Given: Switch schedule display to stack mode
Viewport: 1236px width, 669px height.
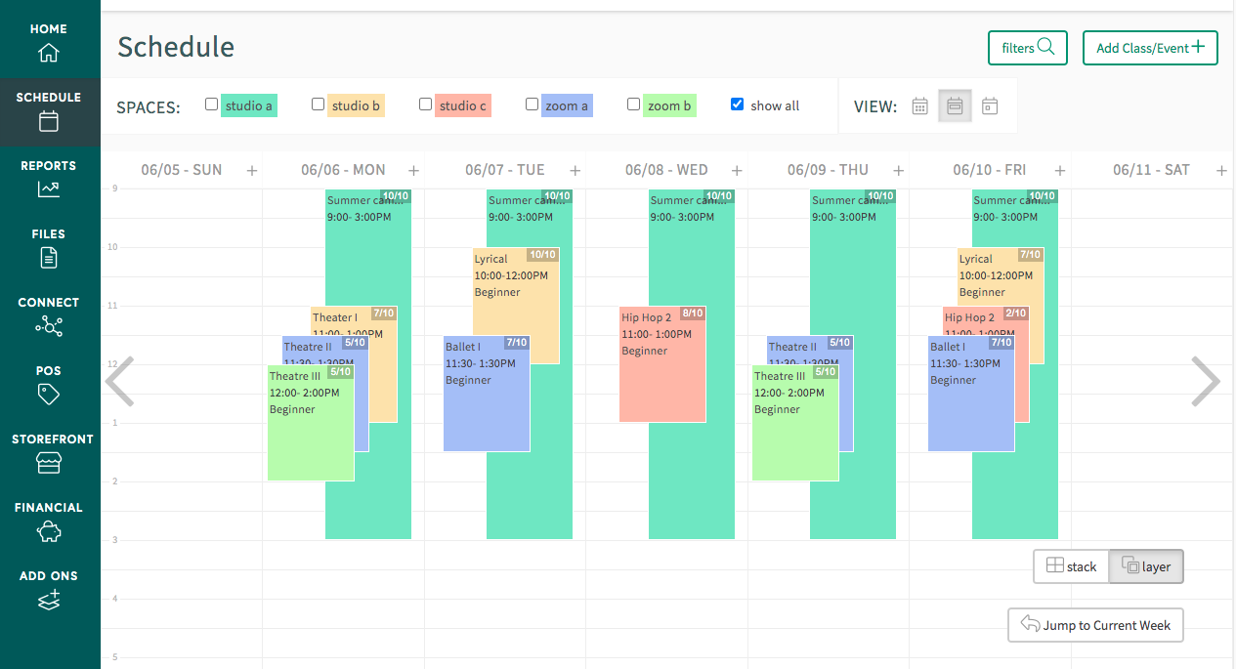Looking at the screenshot, I should click(1071, 566).
